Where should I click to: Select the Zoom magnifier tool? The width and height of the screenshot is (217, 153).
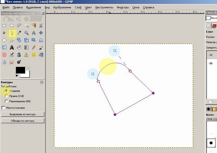point(26,33)
